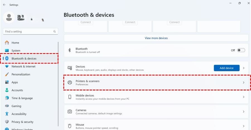Click the Apps icon in sidebar
Viewport: 251px width, 130px height.
(x=7, y=82)
